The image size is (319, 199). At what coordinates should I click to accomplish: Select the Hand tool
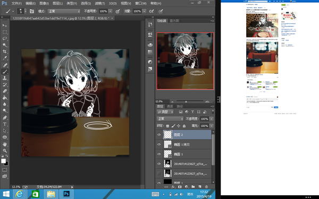4,144
